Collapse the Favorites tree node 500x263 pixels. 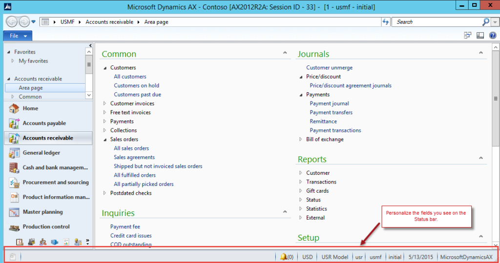[x=9, y=52]
